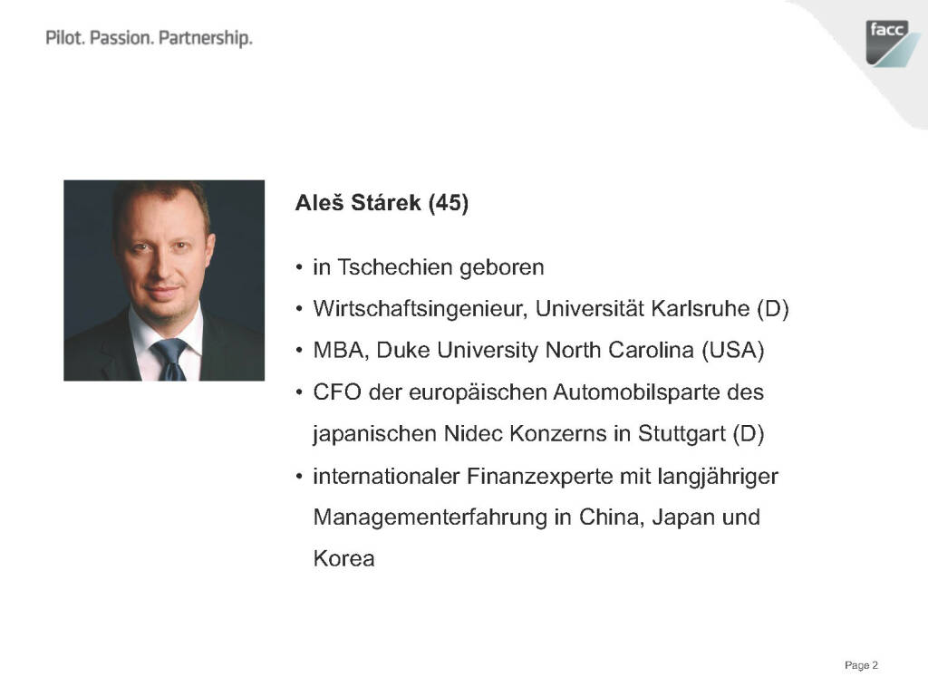Click the 'CFO der europäischen Automobilsparte des' line
Viewport: 928px width, 696px height.
(538, 393)
